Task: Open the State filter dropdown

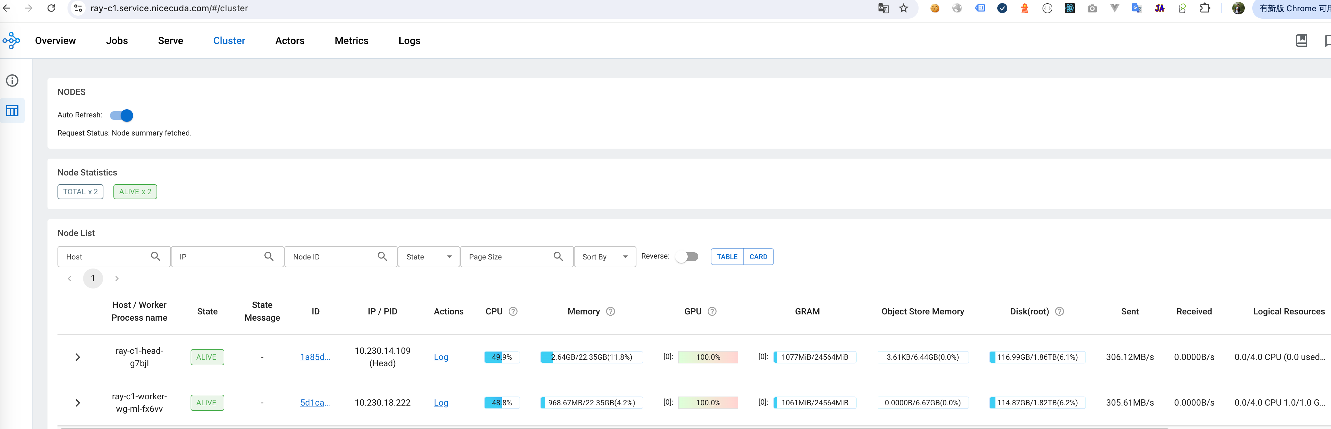Action: (x=429, y=257)
